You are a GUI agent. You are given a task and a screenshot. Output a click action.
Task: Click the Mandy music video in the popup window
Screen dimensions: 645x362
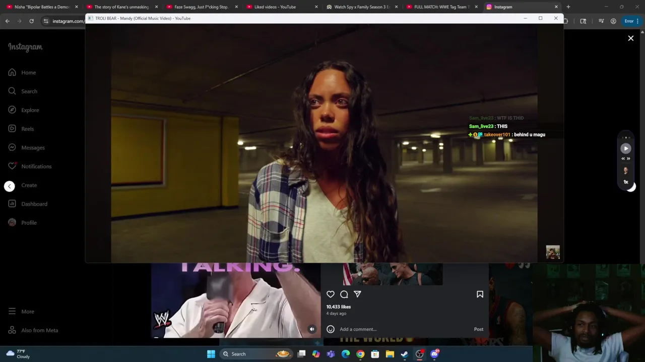click(x=324, y=143)
